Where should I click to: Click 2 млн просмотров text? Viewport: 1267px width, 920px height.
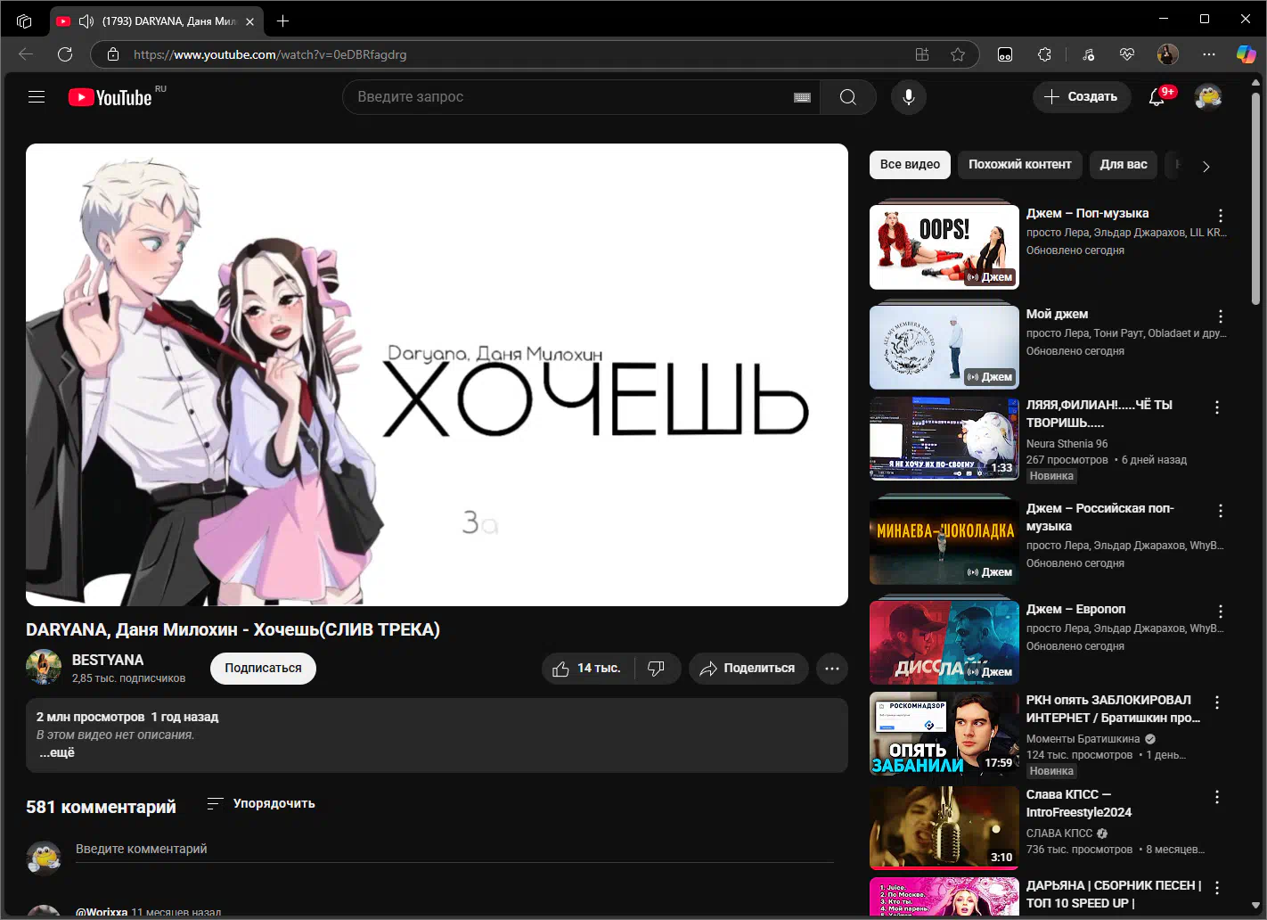coord(90,717)
